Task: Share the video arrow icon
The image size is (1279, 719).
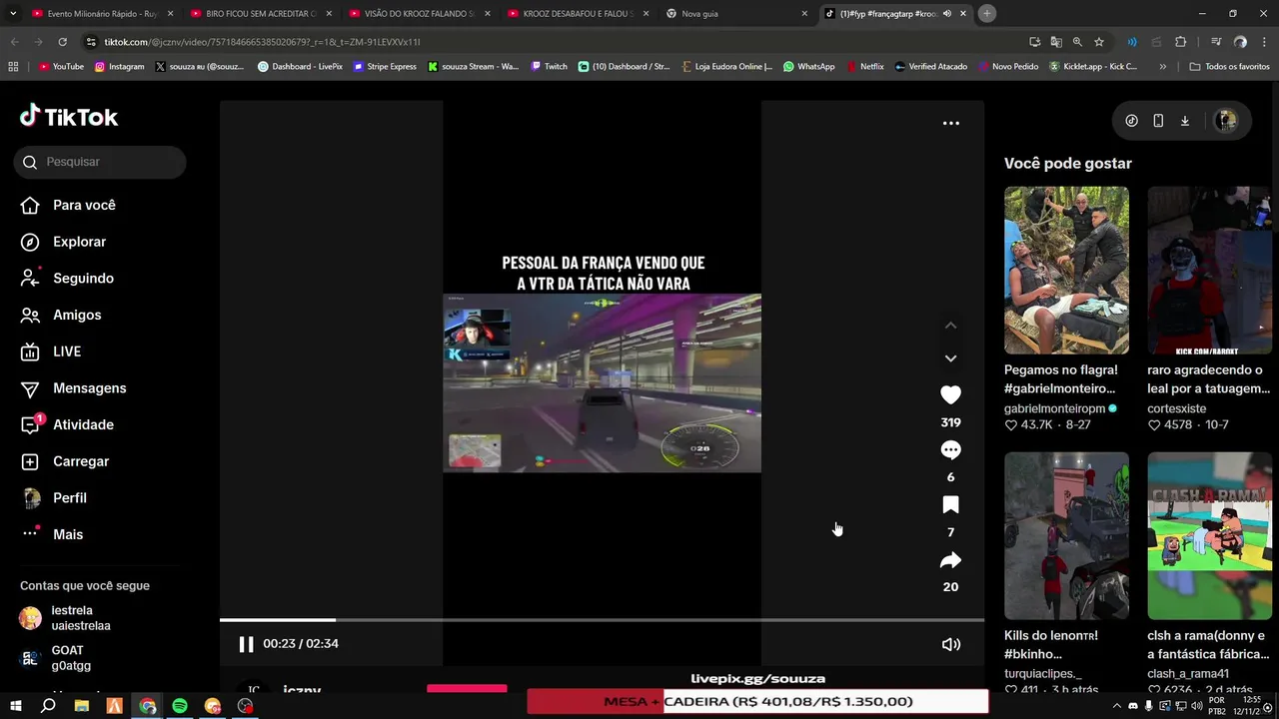Action: coord(951,560)
